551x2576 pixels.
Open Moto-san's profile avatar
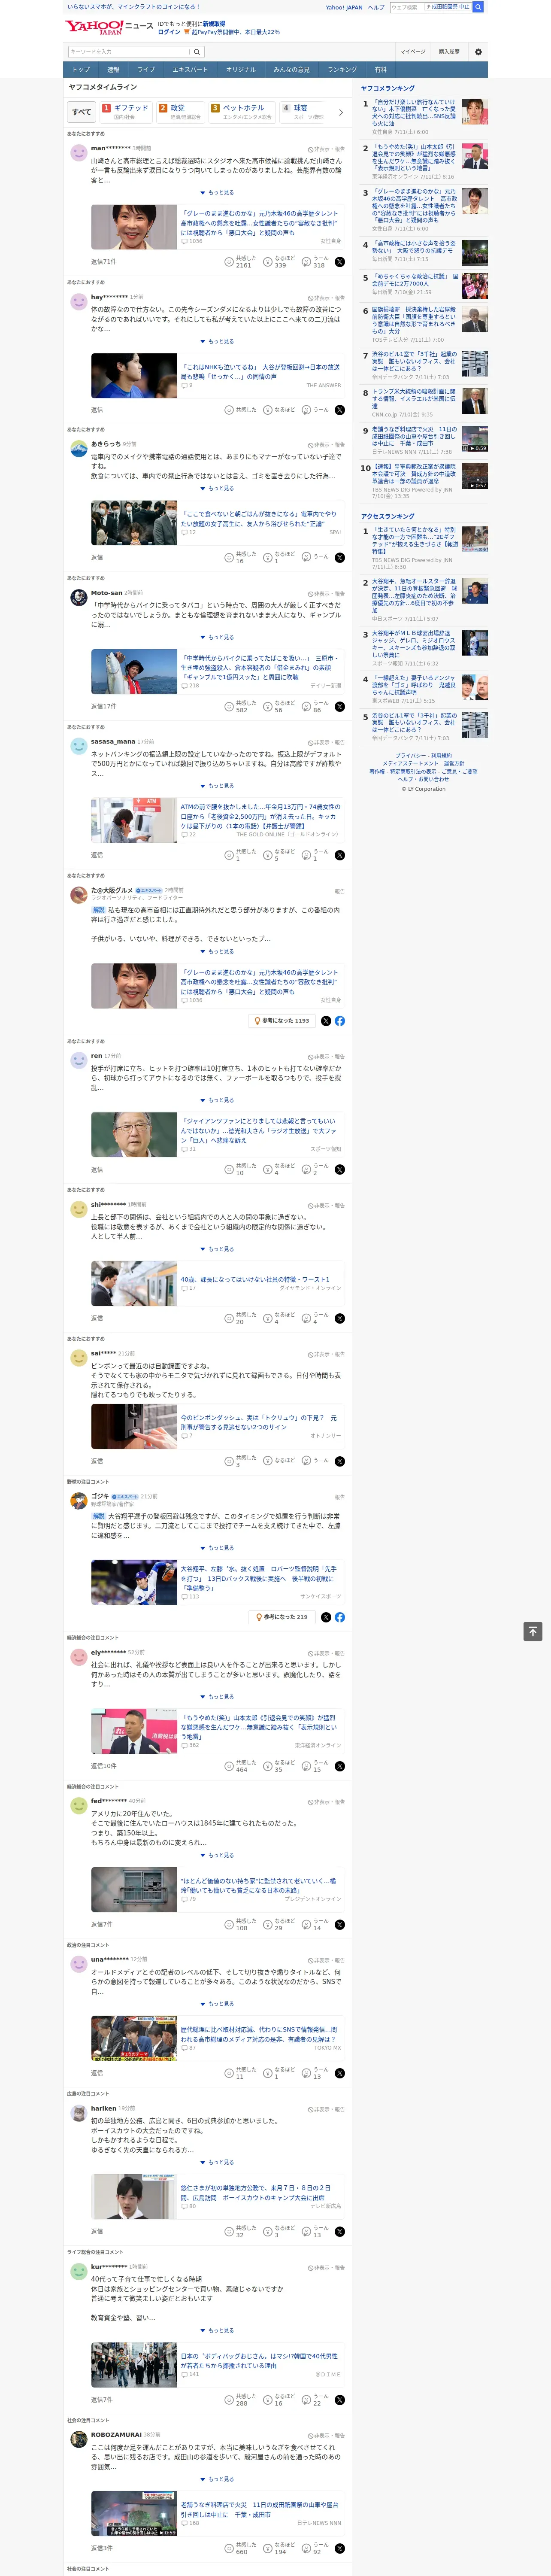[x=79, y=597]
